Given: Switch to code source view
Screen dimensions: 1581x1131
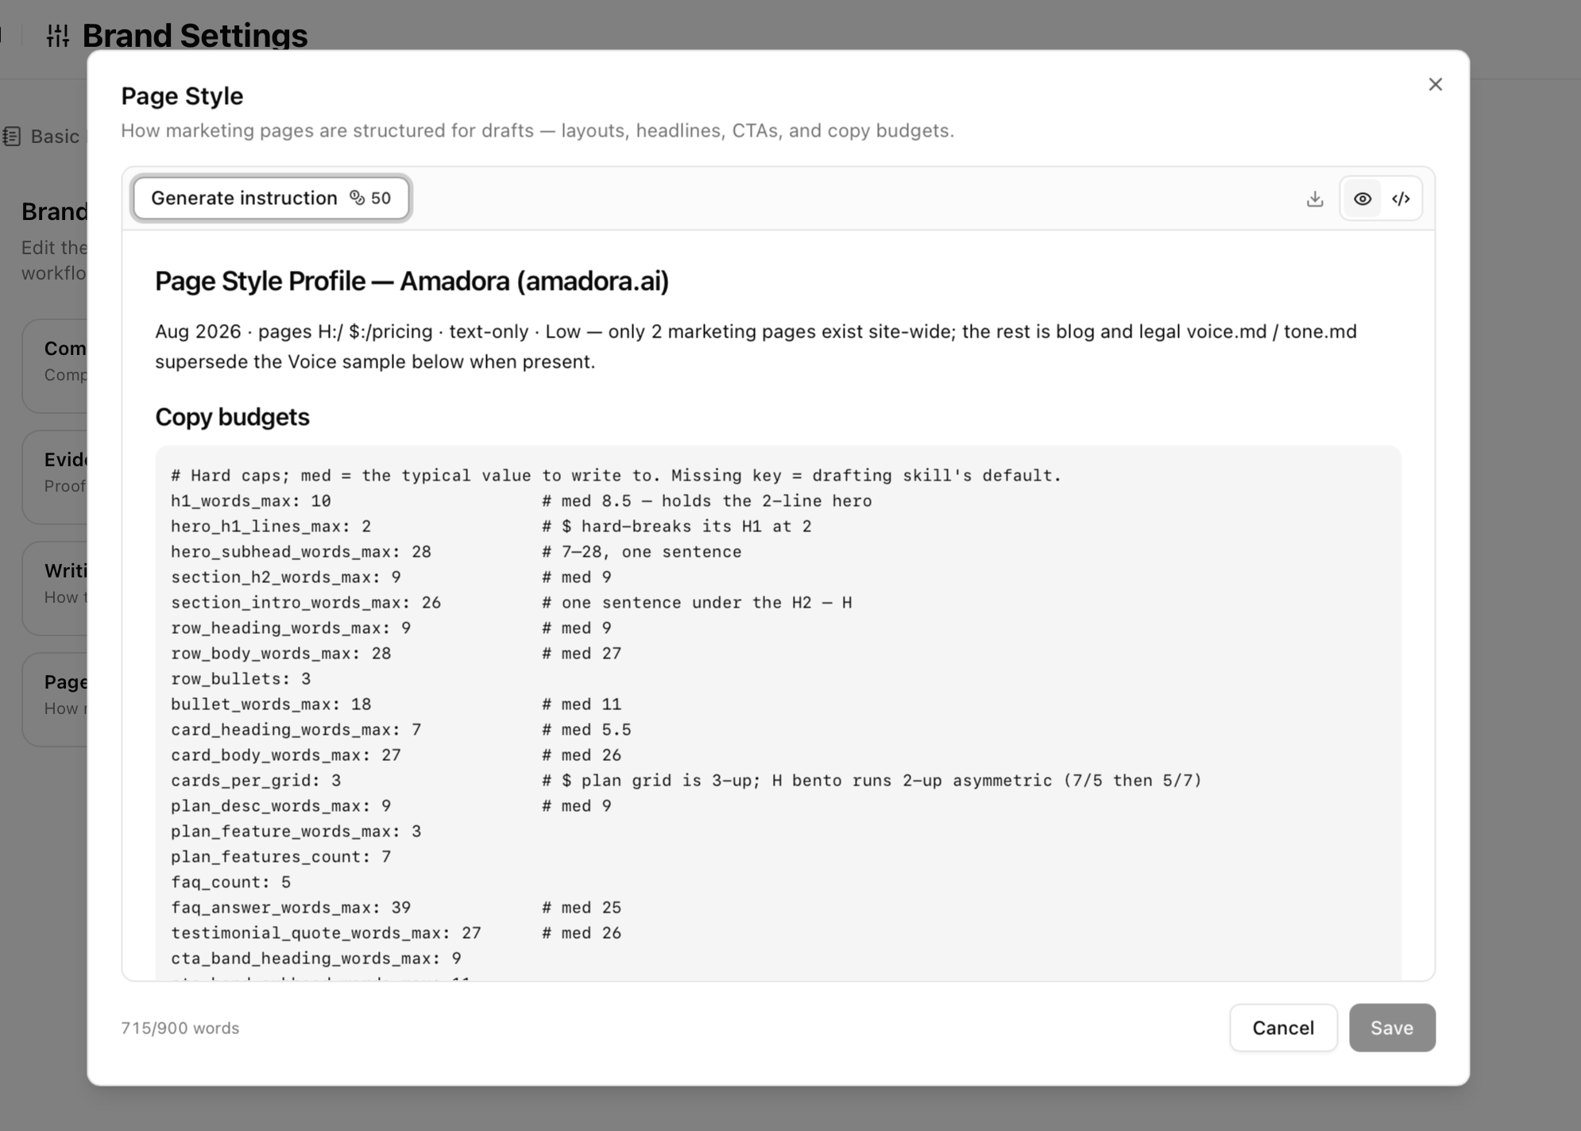Looking at the screenshot, I should coord(1401,199).
